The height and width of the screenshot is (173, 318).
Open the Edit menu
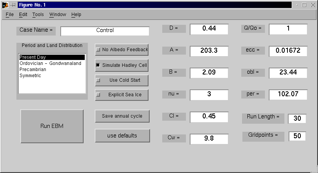click(x=23, y=15)
